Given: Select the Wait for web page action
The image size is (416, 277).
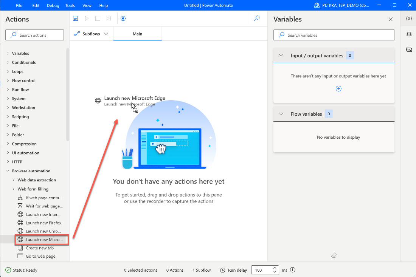Looking at the screenshot, I should tap(40, 206).
